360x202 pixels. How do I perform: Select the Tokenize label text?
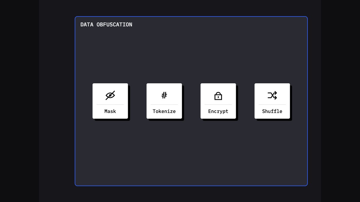coord(164,111)
